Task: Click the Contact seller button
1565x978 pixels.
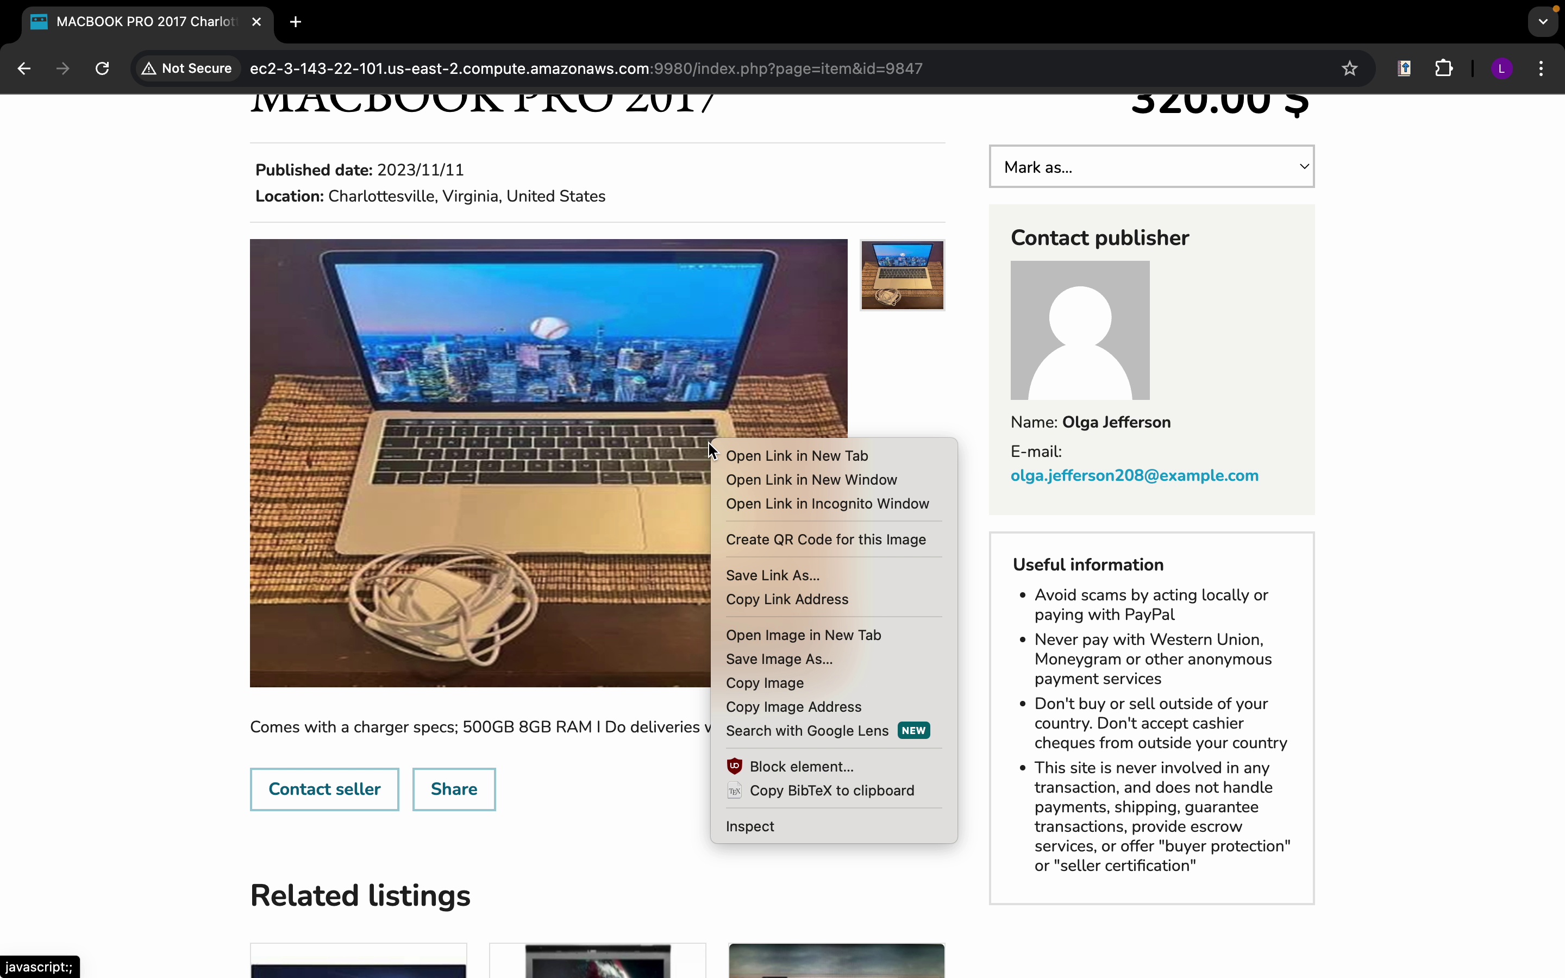Action: tap(324, 789)
